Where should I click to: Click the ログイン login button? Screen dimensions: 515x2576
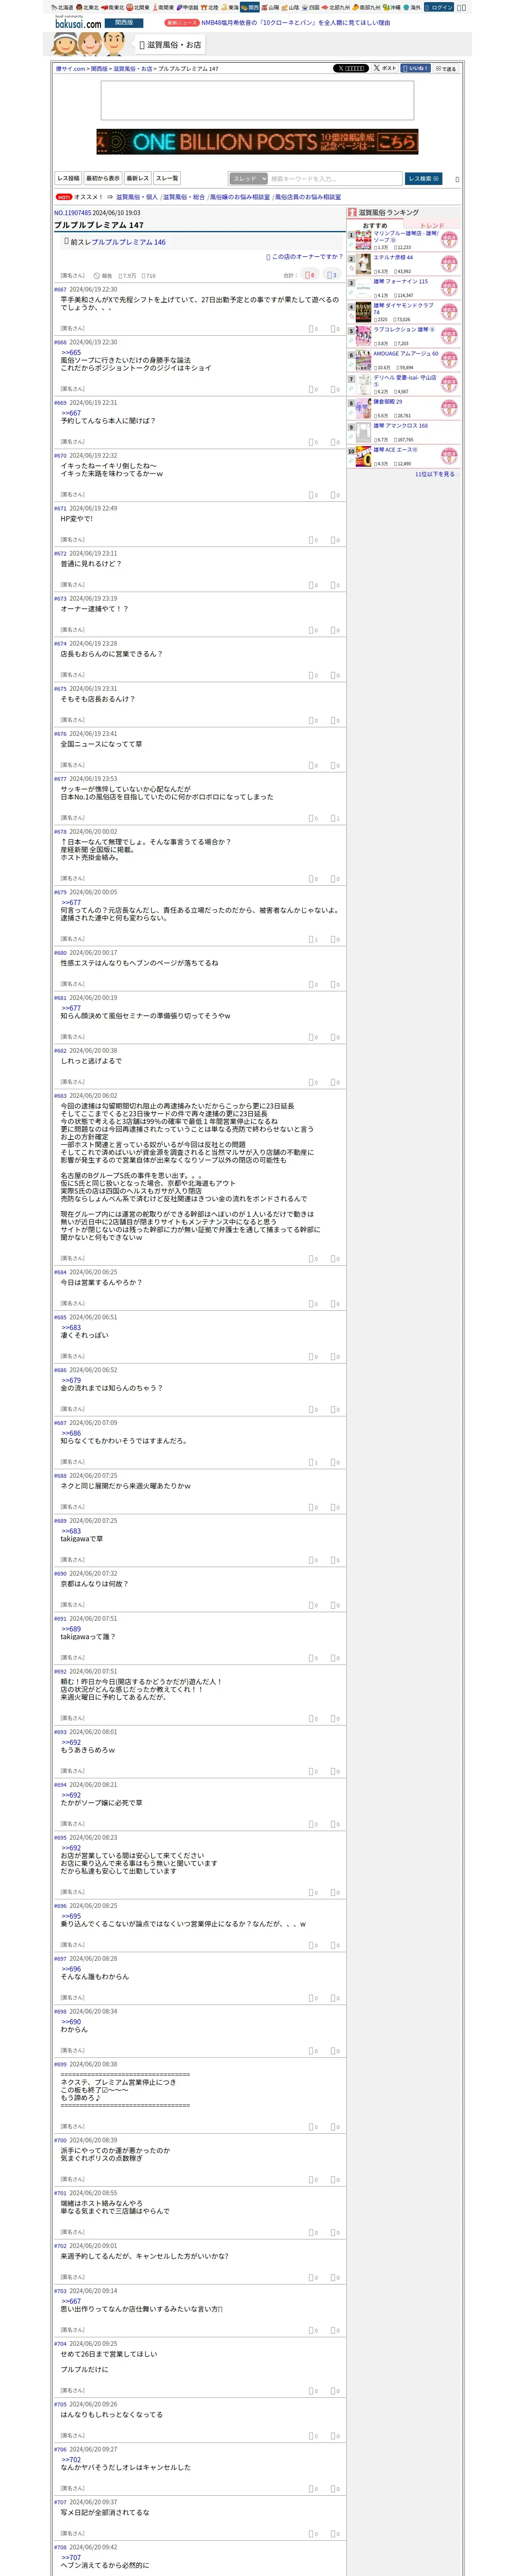pos(439,7)
